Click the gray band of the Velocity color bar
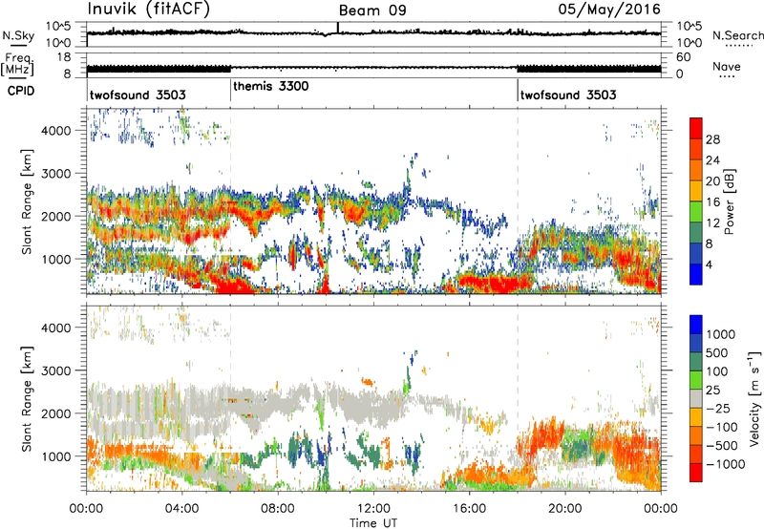Viewport: 764px width, 529px height. coord(696,399)
